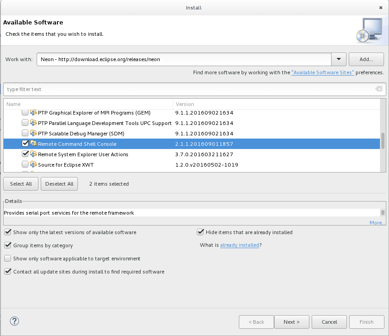Click the Remote Command Shell Console feature icon
The height and width of the screenshot is (336, 389).
(33, 144)
